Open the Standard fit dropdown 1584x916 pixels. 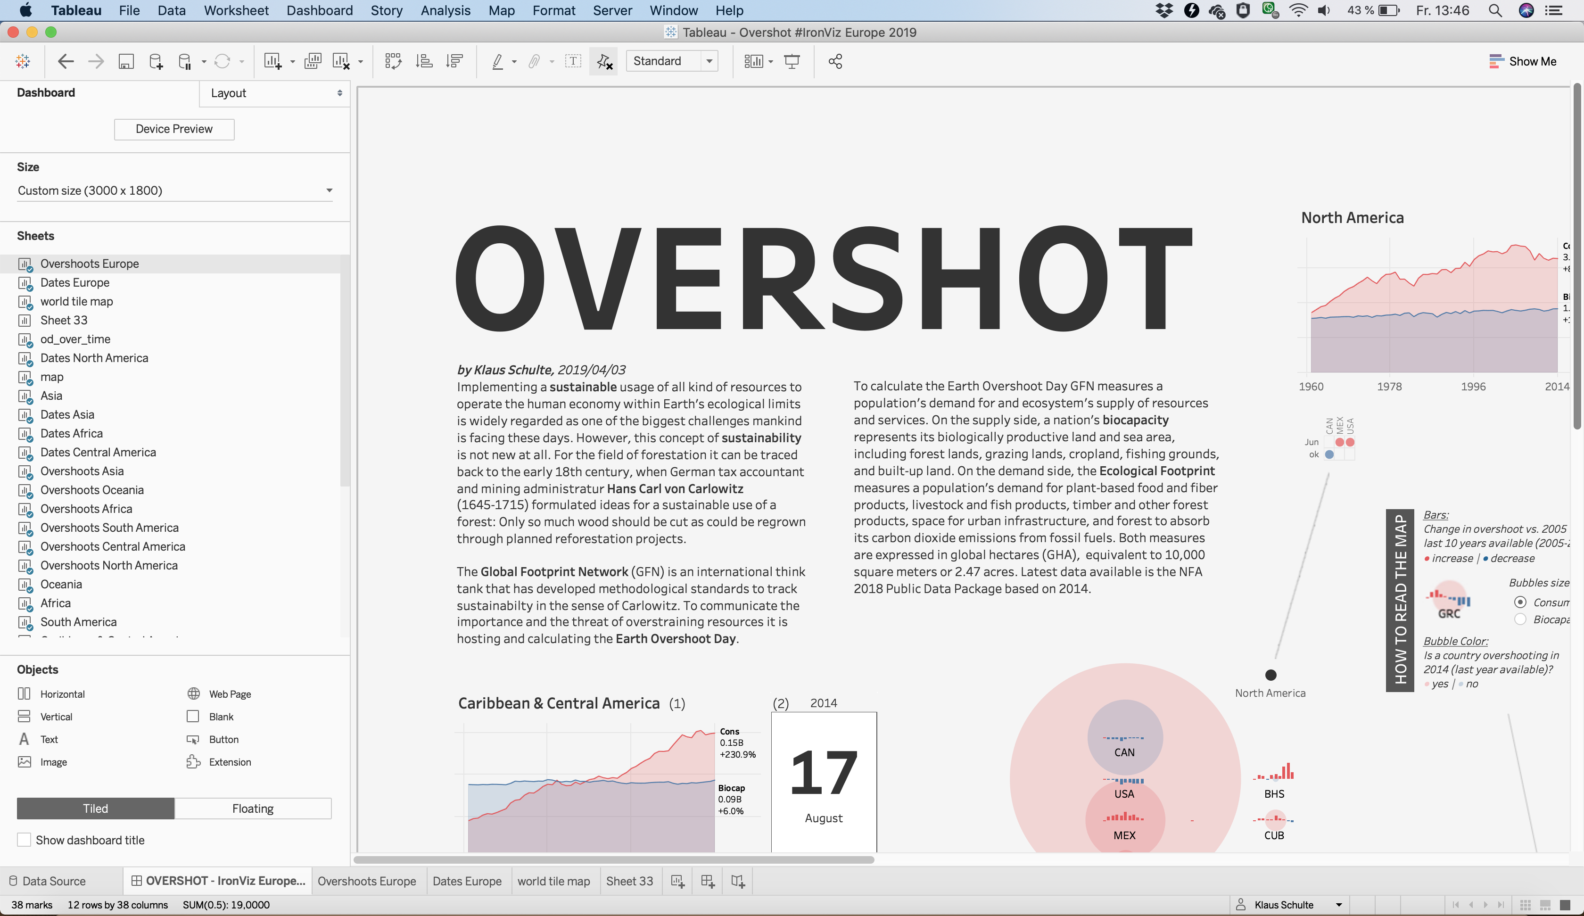click(x=672, y=61)
